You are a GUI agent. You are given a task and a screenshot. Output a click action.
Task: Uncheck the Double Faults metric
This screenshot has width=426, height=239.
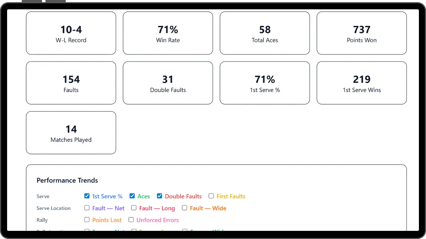click(159, 196)
